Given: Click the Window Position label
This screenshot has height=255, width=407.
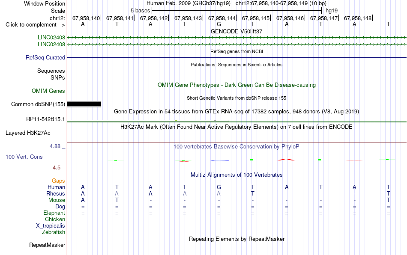Looking at the screenshot, I should (45, 3).
